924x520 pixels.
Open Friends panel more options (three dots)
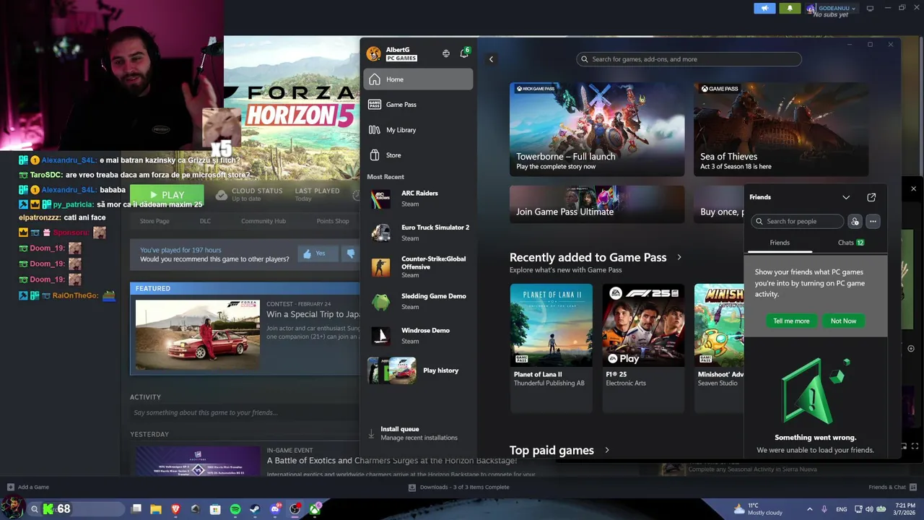873,222
